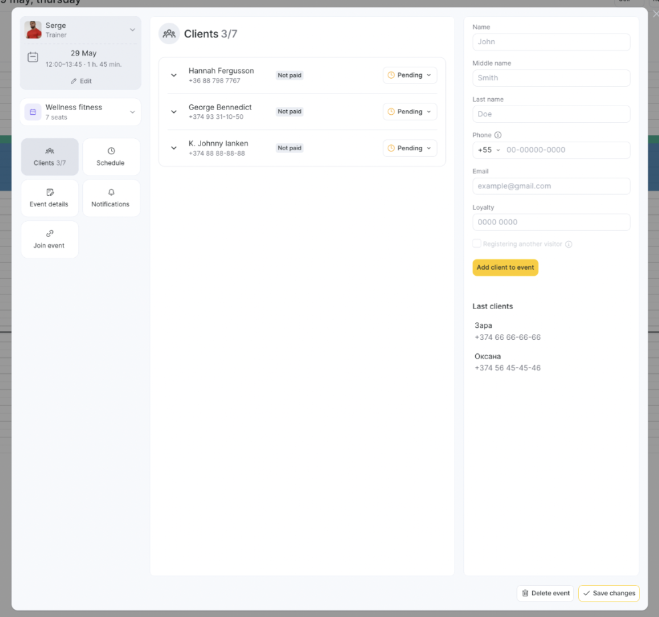Click the Loyalty number input field

[x=551, y=222]
